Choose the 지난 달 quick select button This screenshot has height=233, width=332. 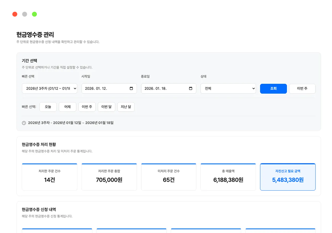tap(126, 107)
